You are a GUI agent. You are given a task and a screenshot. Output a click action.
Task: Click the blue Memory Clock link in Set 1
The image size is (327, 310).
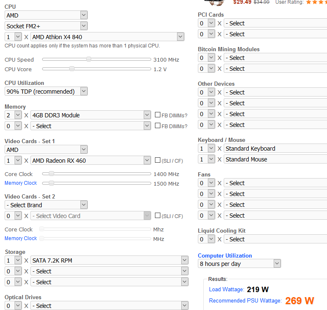point(21,183)
